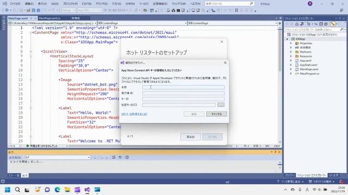
Task: Open the Edit menu
Action: pyautogui.click(x=29, y=4)
